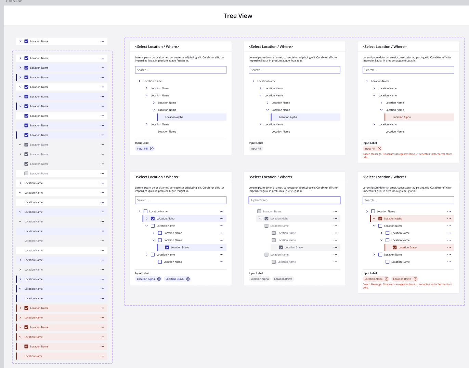Open ellipsis menu on gray Location Alpha row
This screenshot has height=368, width=469.
pos(335,219)
